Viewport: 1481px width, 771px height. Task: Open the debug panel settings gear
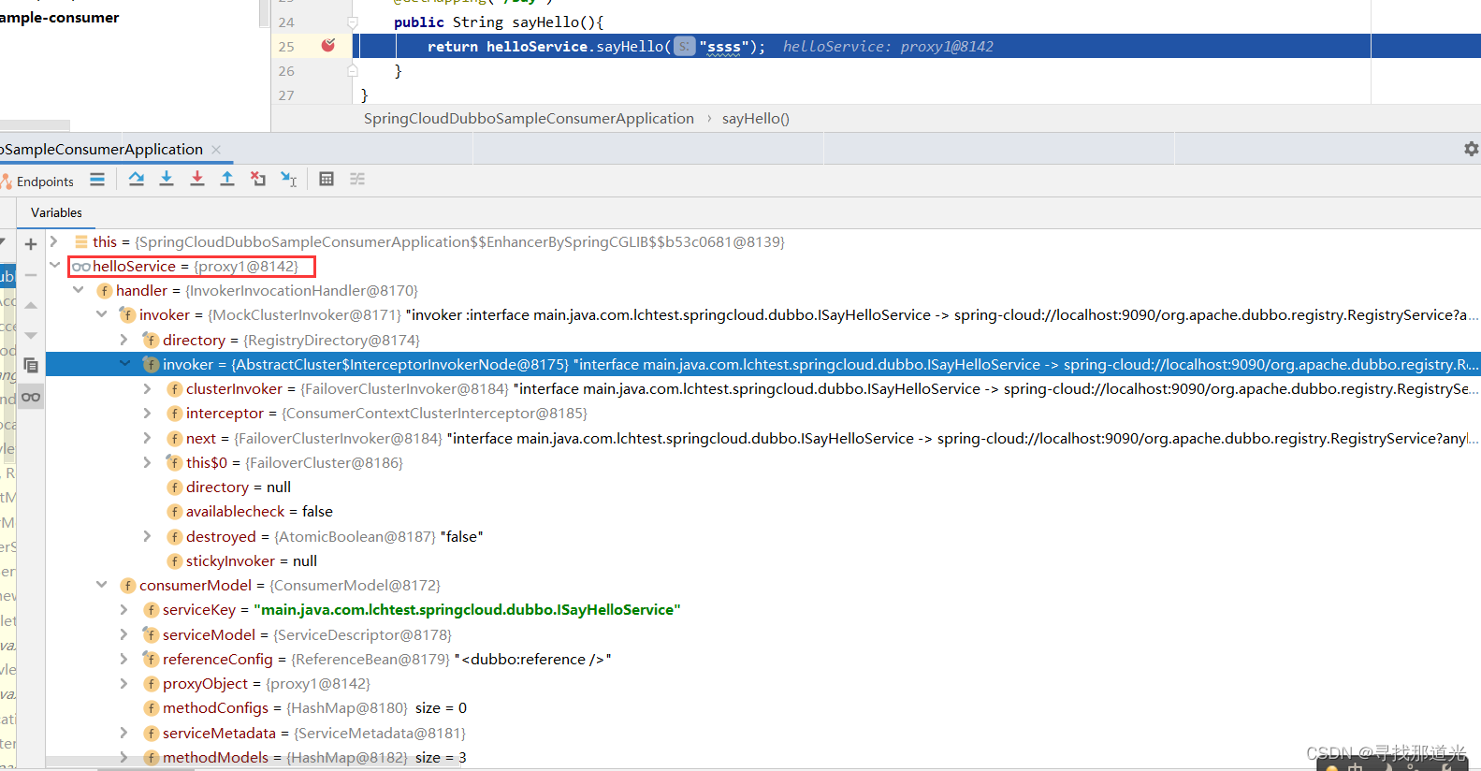point(1471,149)
